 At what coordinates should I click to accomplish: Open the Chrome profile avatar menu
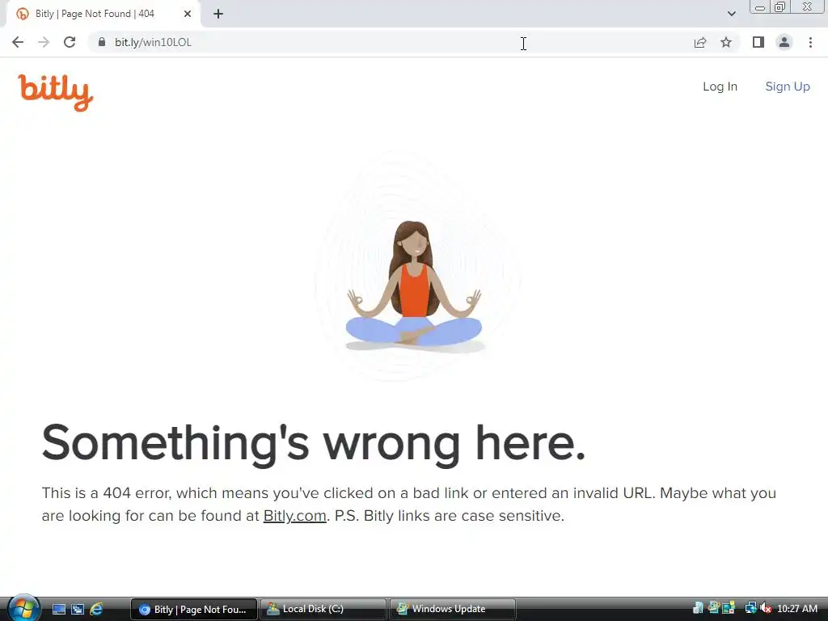[x=784, y=42]
